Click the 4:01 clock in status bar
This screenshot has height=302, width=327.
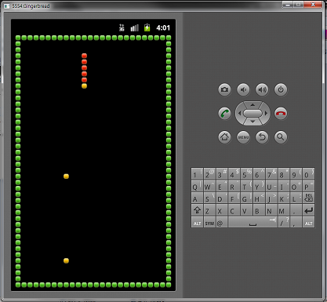pyautogui.click(x=163, y=27)
